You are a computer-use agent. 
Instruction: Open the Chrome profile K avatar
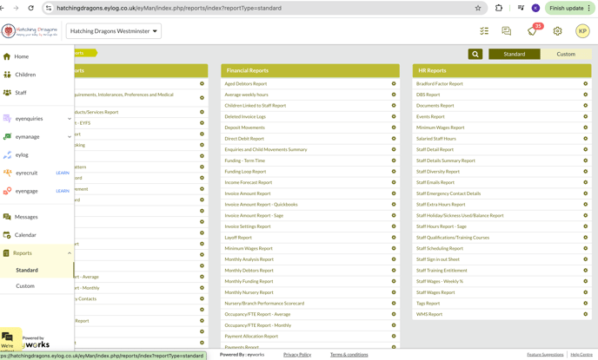[535, 8]
